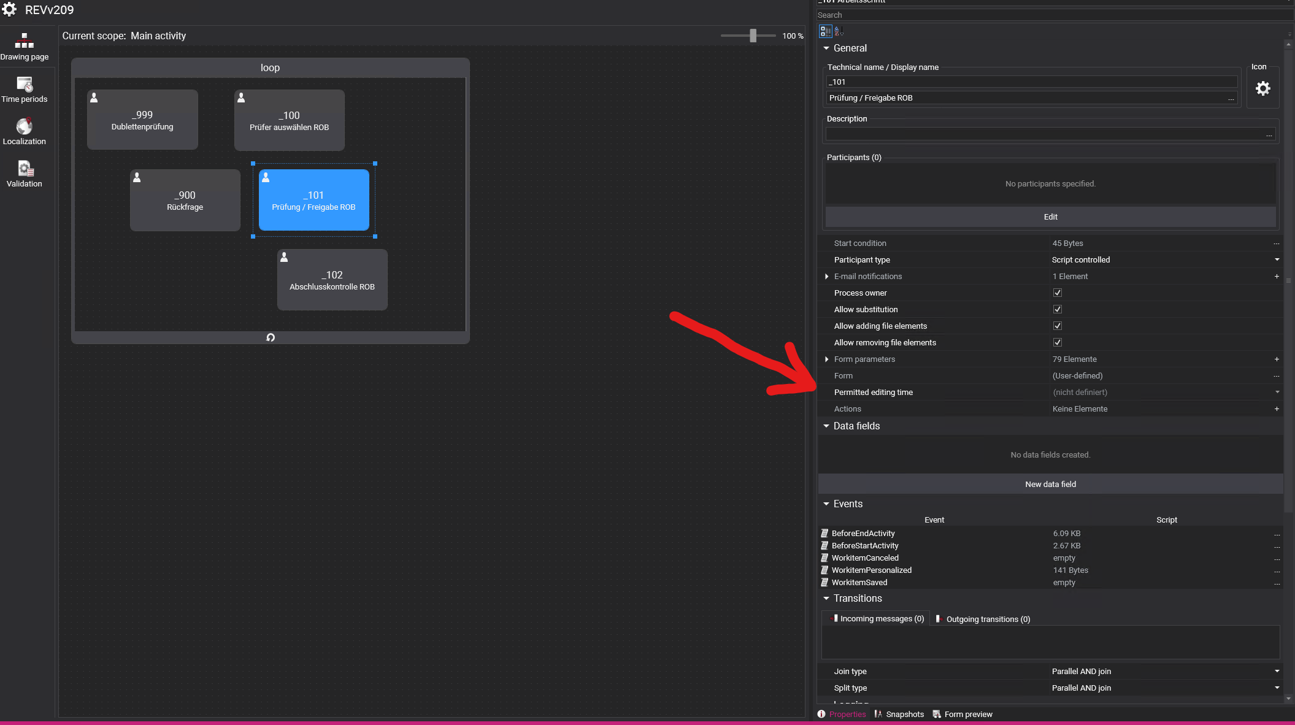Switch to Outgoing transitions (0) tab
The image size is (1295, 725).
click(983, 619)
